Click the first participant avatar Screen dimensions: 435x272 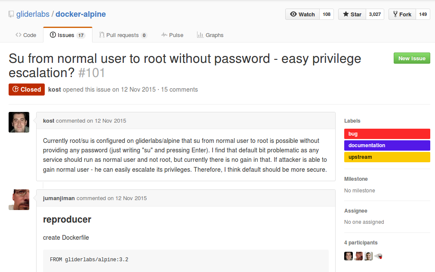[x=349, y=256]
